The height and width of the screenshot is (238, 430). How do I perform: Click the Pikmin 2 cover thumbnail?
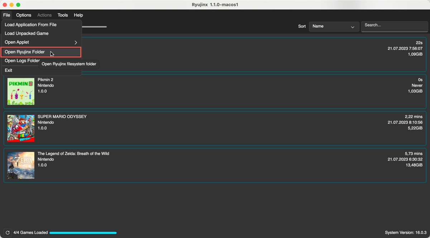tap(21, 91)
